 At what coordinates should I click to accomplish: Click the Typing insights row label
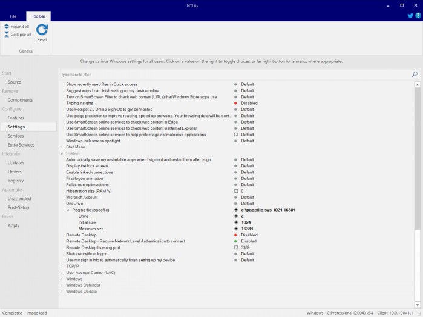[79, 103]
